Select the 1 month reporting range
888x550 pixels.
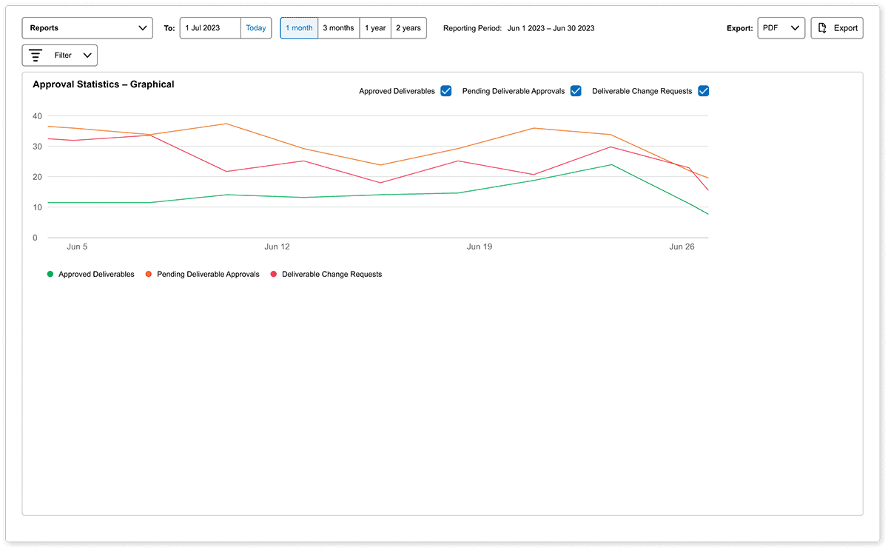[x=298, y=27]
